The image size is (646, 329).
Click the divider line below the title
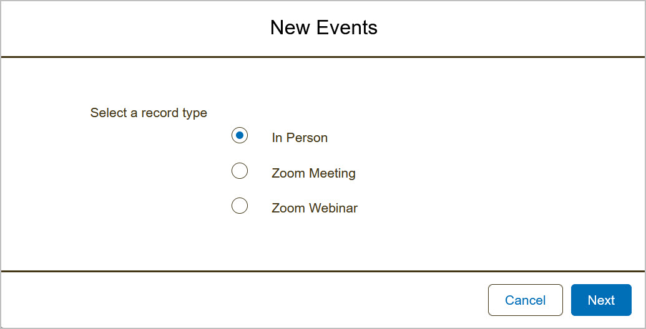[x=323, y=57]
